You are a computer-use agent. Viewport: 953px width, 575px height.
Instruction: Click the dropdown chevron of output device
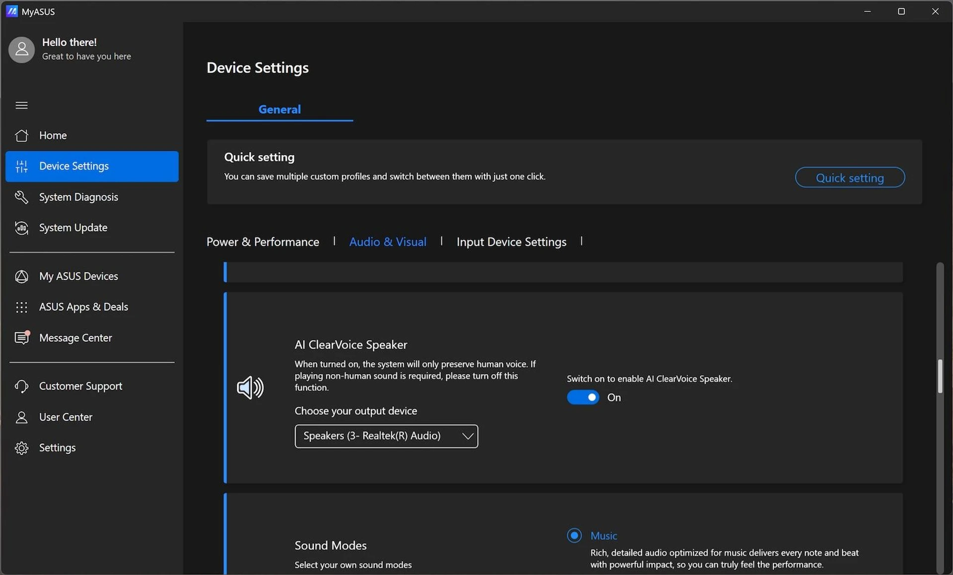click(x=467, y=436)
